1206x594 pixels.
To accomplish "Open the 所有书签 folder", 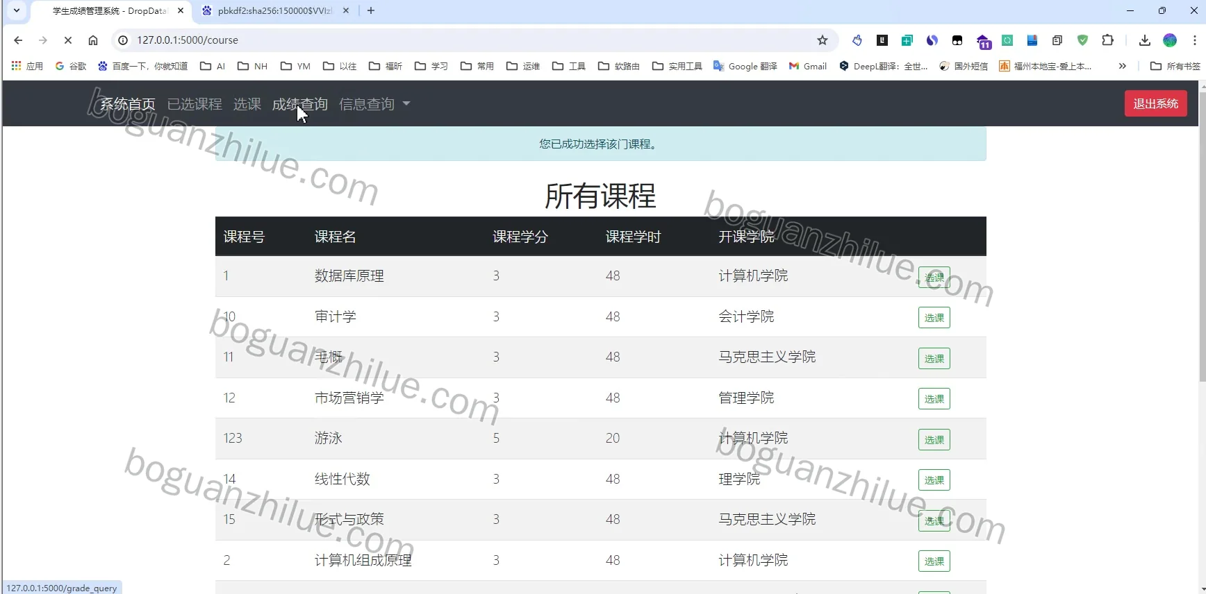I will [x=1175, y=66].
